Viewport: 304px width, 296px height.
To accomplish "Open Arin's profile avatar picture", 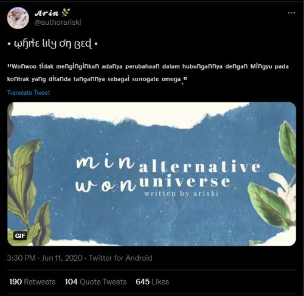I will (x=18, y=18).
